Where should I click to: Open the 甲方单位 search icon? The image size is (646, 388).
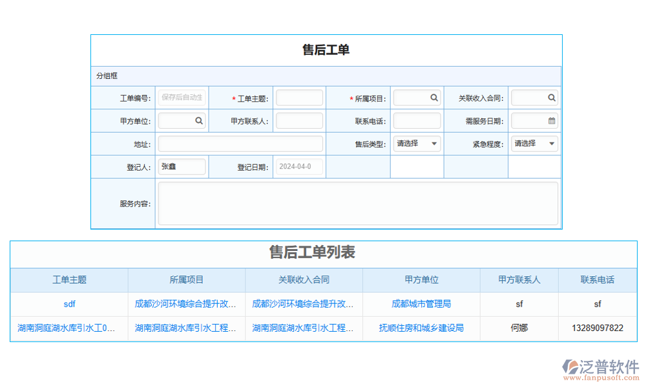tap(199, 120)
